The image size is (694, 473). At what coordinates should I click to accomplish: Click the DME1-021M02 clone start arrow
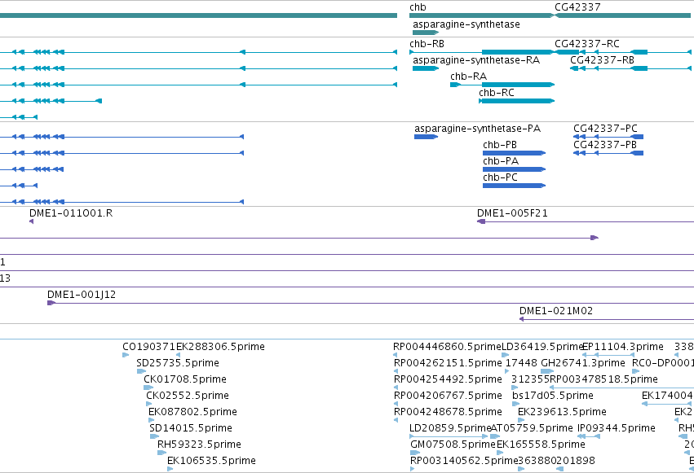(x=521, y=319)
